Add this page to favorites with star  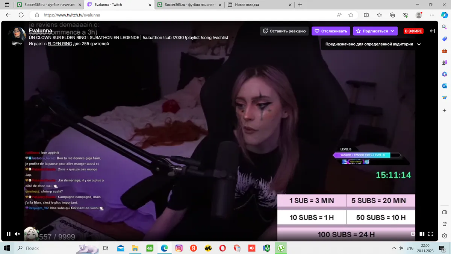click(351, 15)
